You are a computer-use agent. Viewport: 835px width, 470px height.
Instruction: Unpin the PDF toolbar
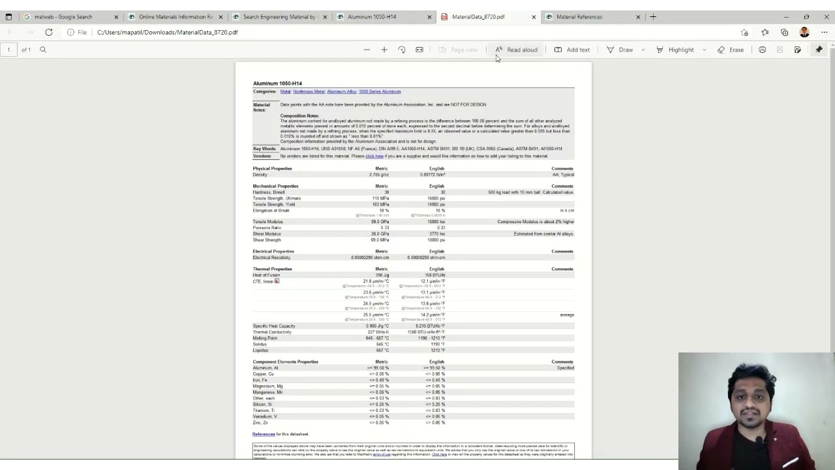point(819,50)
